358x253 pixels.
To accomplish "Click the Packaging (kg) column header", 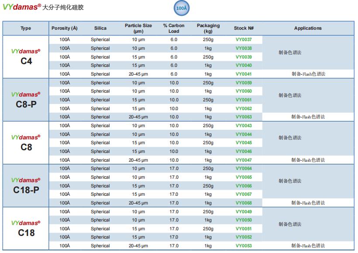I will (208, 28).
